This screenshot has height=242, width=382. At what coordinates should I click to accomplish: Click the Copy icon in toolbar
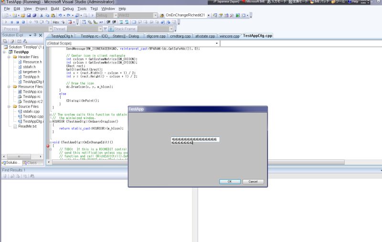47,15
